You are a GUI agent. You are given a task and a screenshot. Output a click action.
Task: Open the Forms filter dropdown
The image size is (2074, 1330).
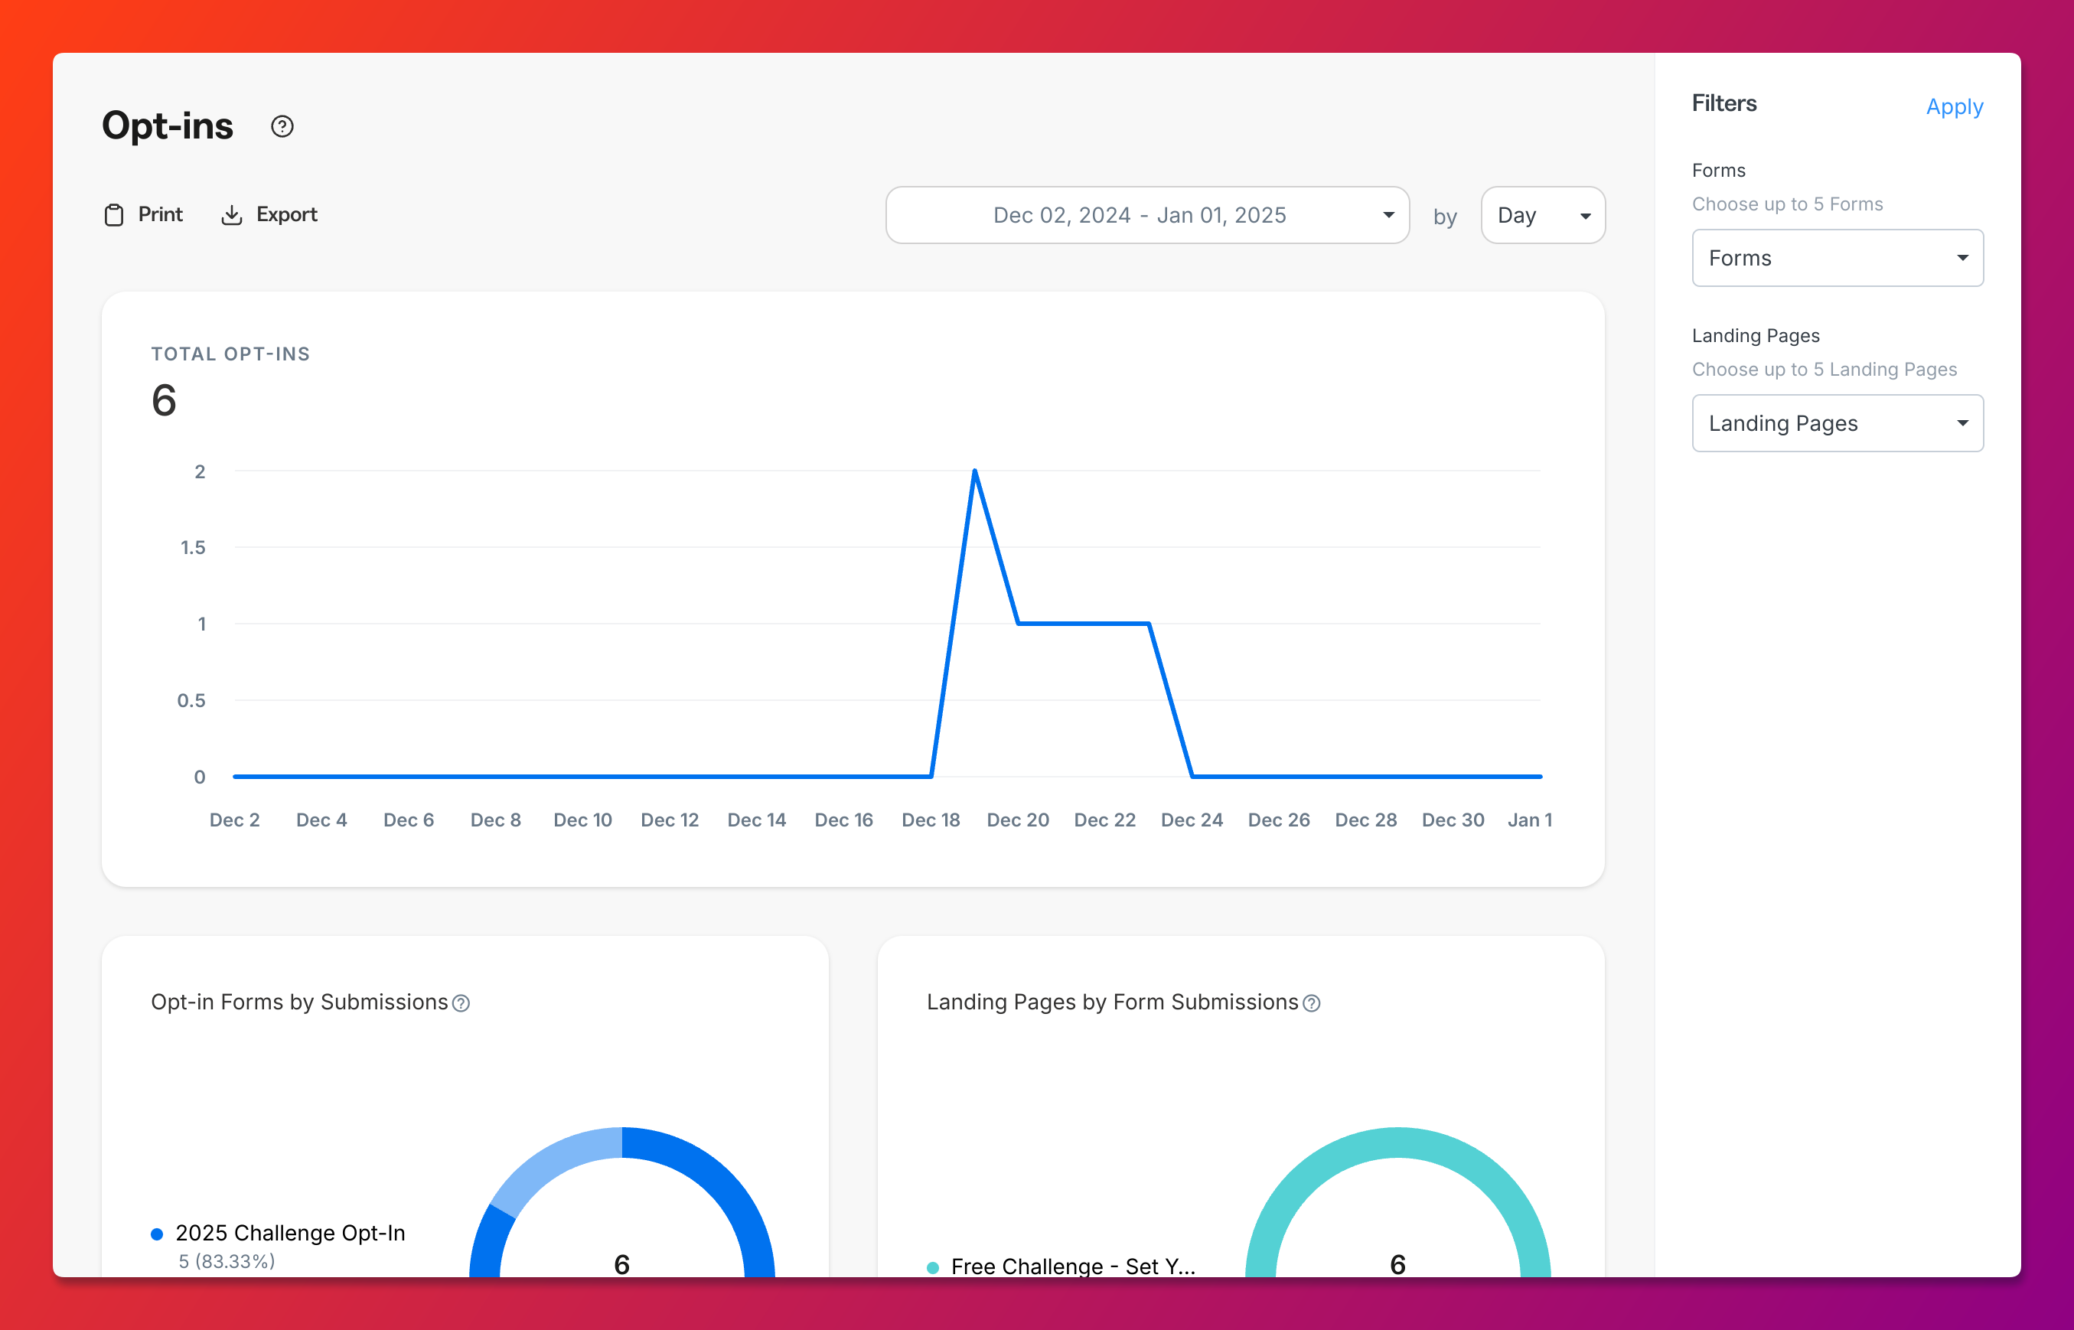click(x=1838, y=258)
